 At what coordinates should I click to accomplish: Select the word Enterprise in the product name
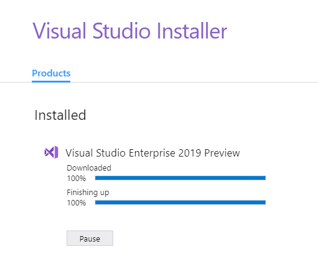tap(152, 153)
